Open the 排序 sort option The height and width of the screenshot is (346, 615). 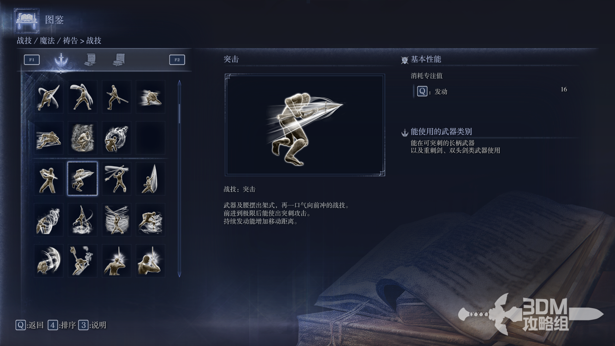62,325
